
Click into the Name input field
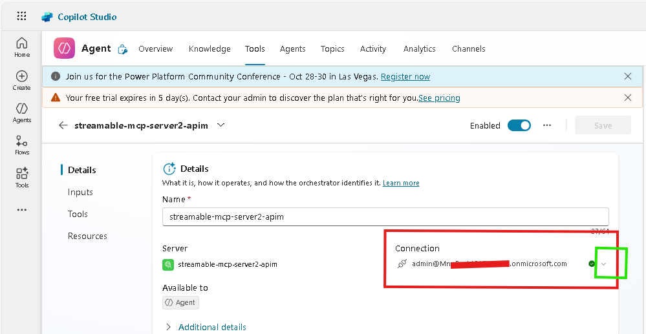click(385, 216)
